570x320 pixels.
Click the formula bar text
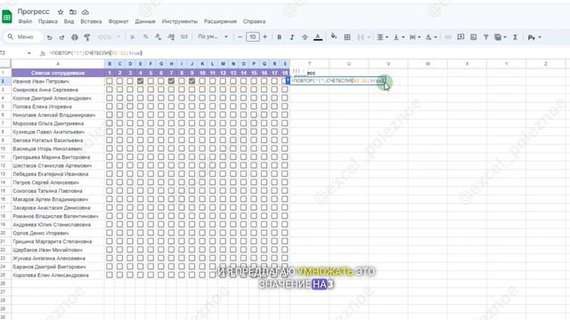[96, 53]
